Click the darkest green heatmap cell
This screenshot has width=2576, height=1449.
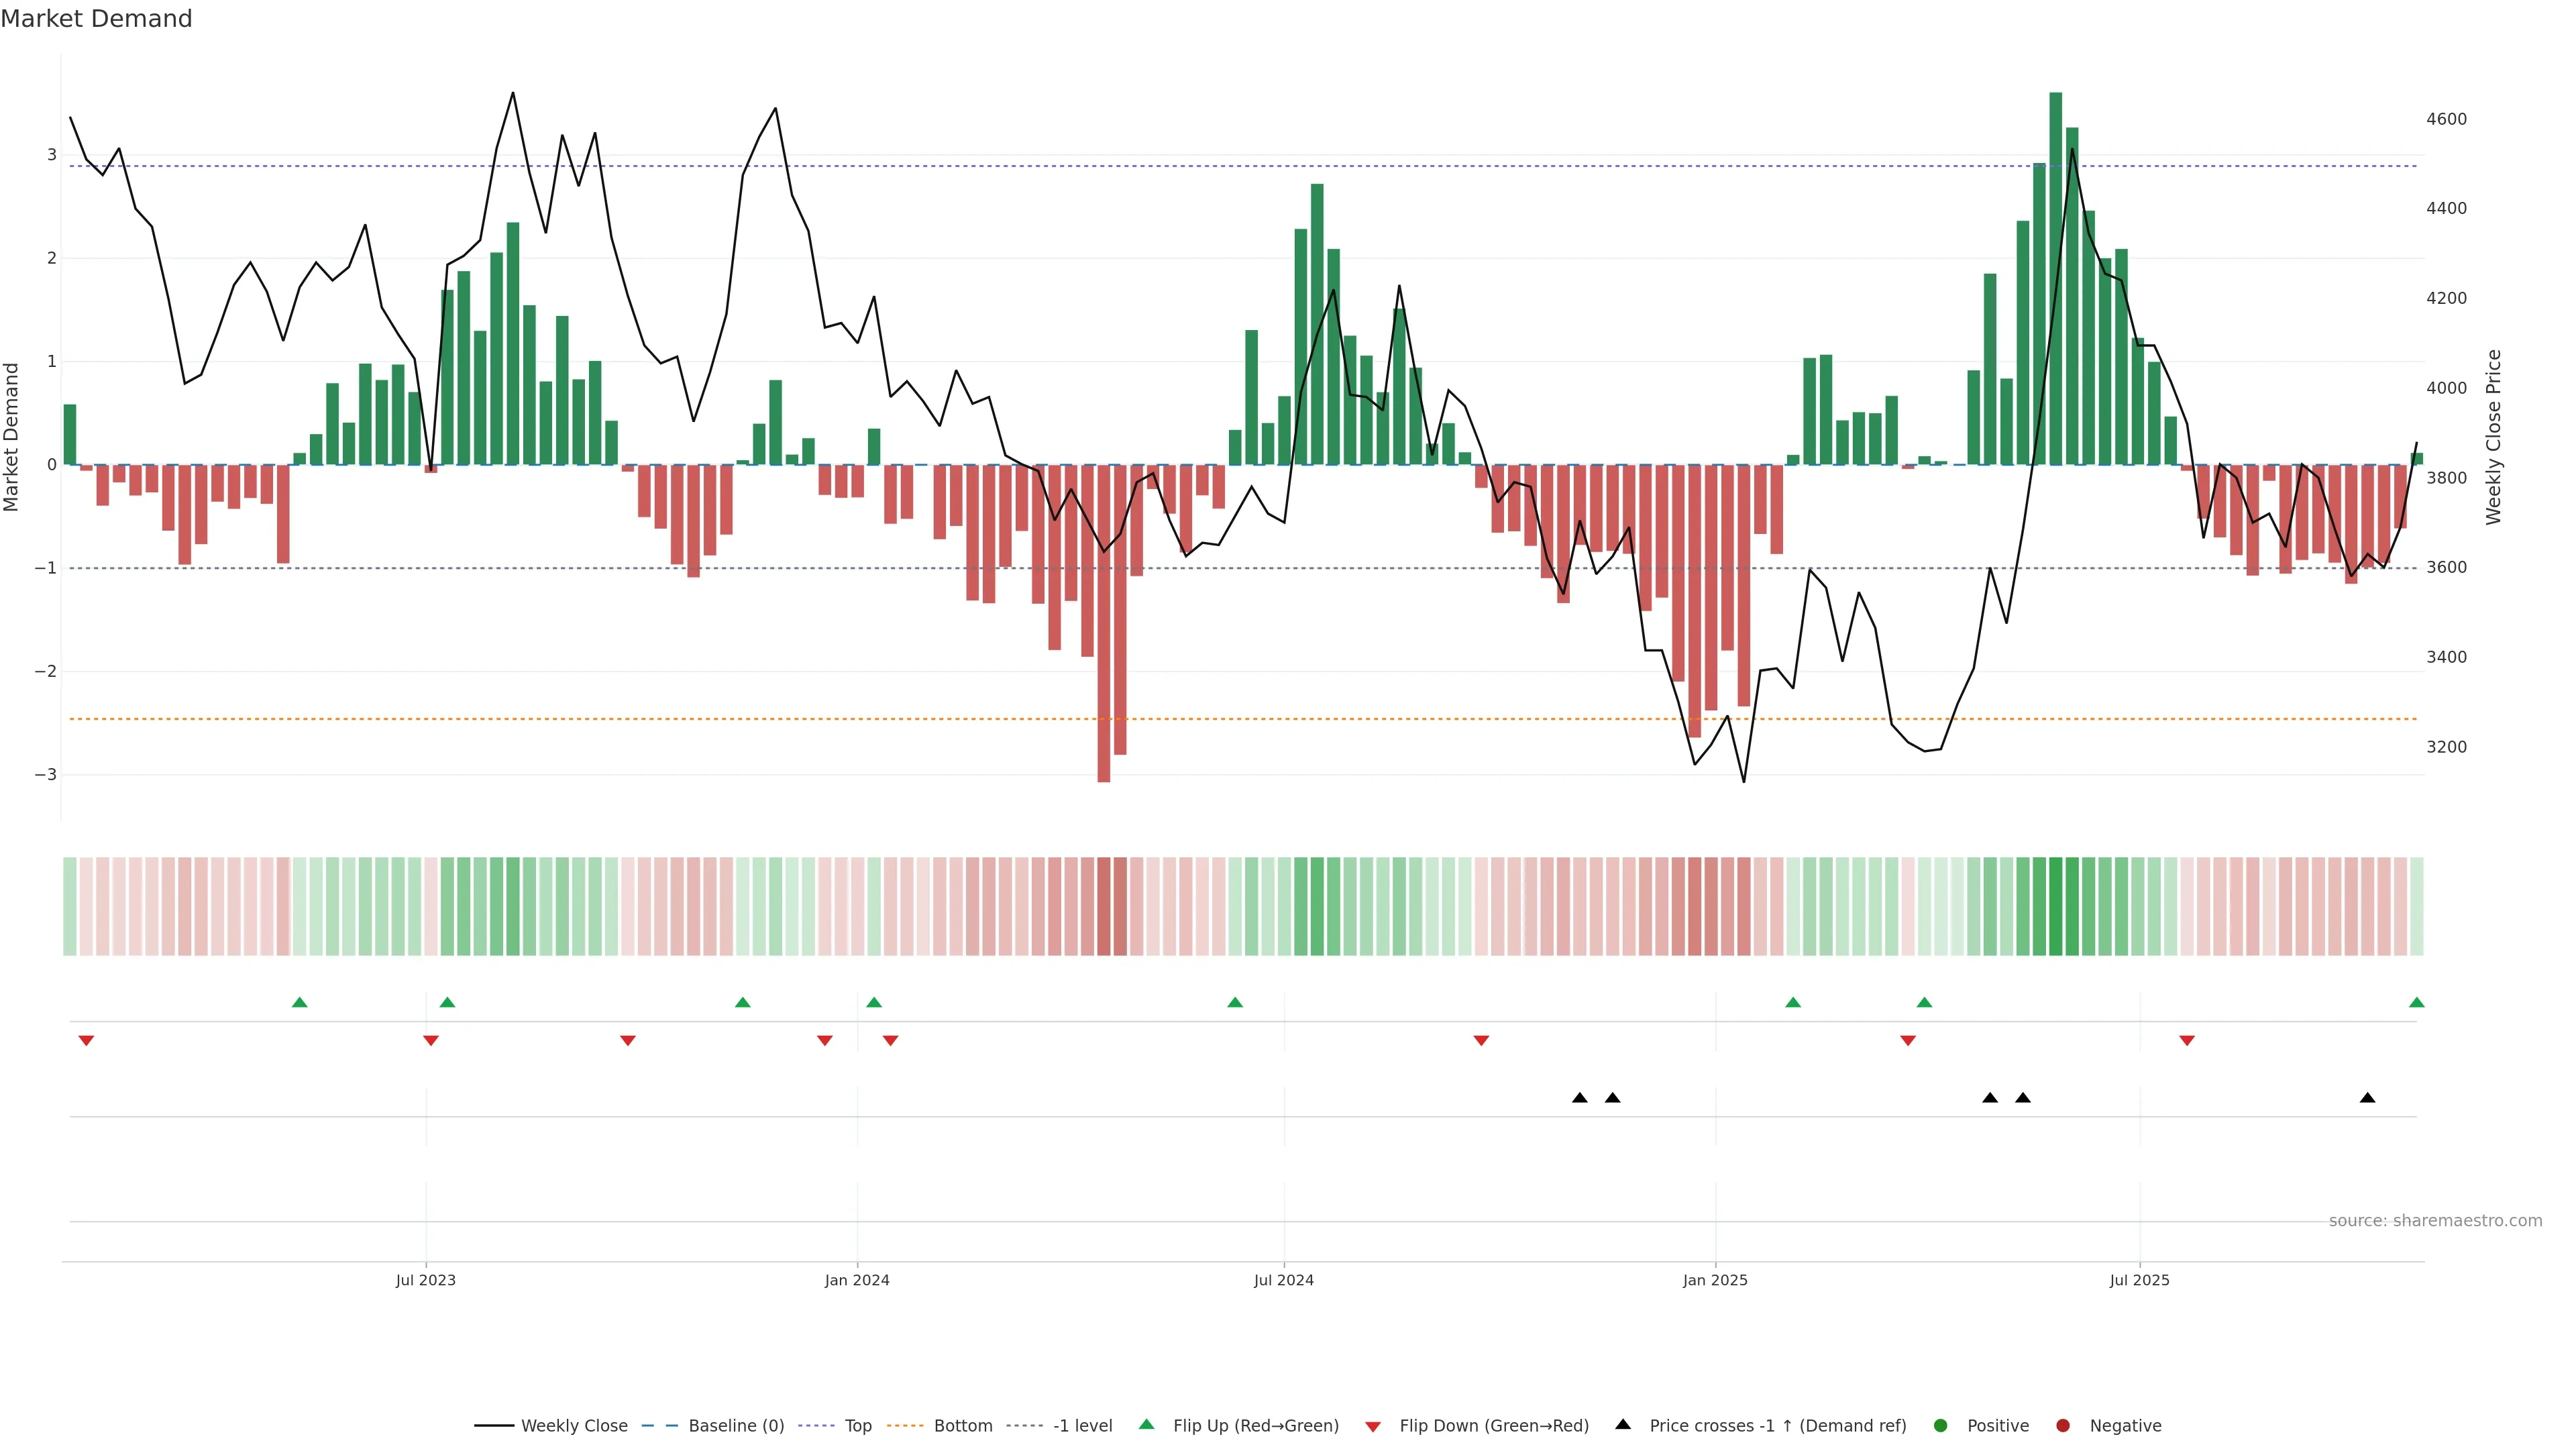(x=2055, y=906)
